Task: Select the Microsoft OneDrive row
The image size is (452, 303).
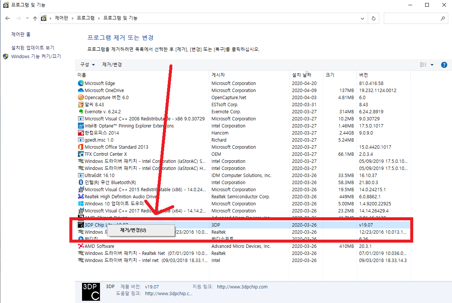Action: (x=243, y=91)
